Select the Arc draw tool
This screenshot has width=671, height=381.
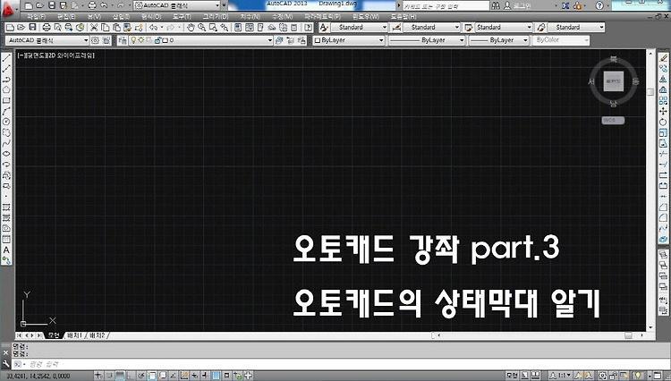6,111
